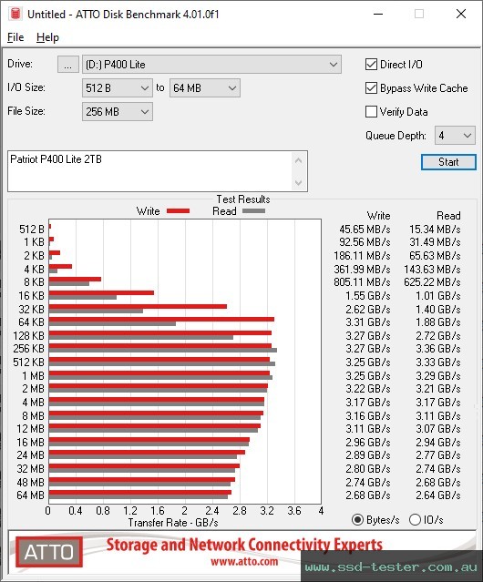Click the 12 MB write value 3.11 GB/s

368,429
